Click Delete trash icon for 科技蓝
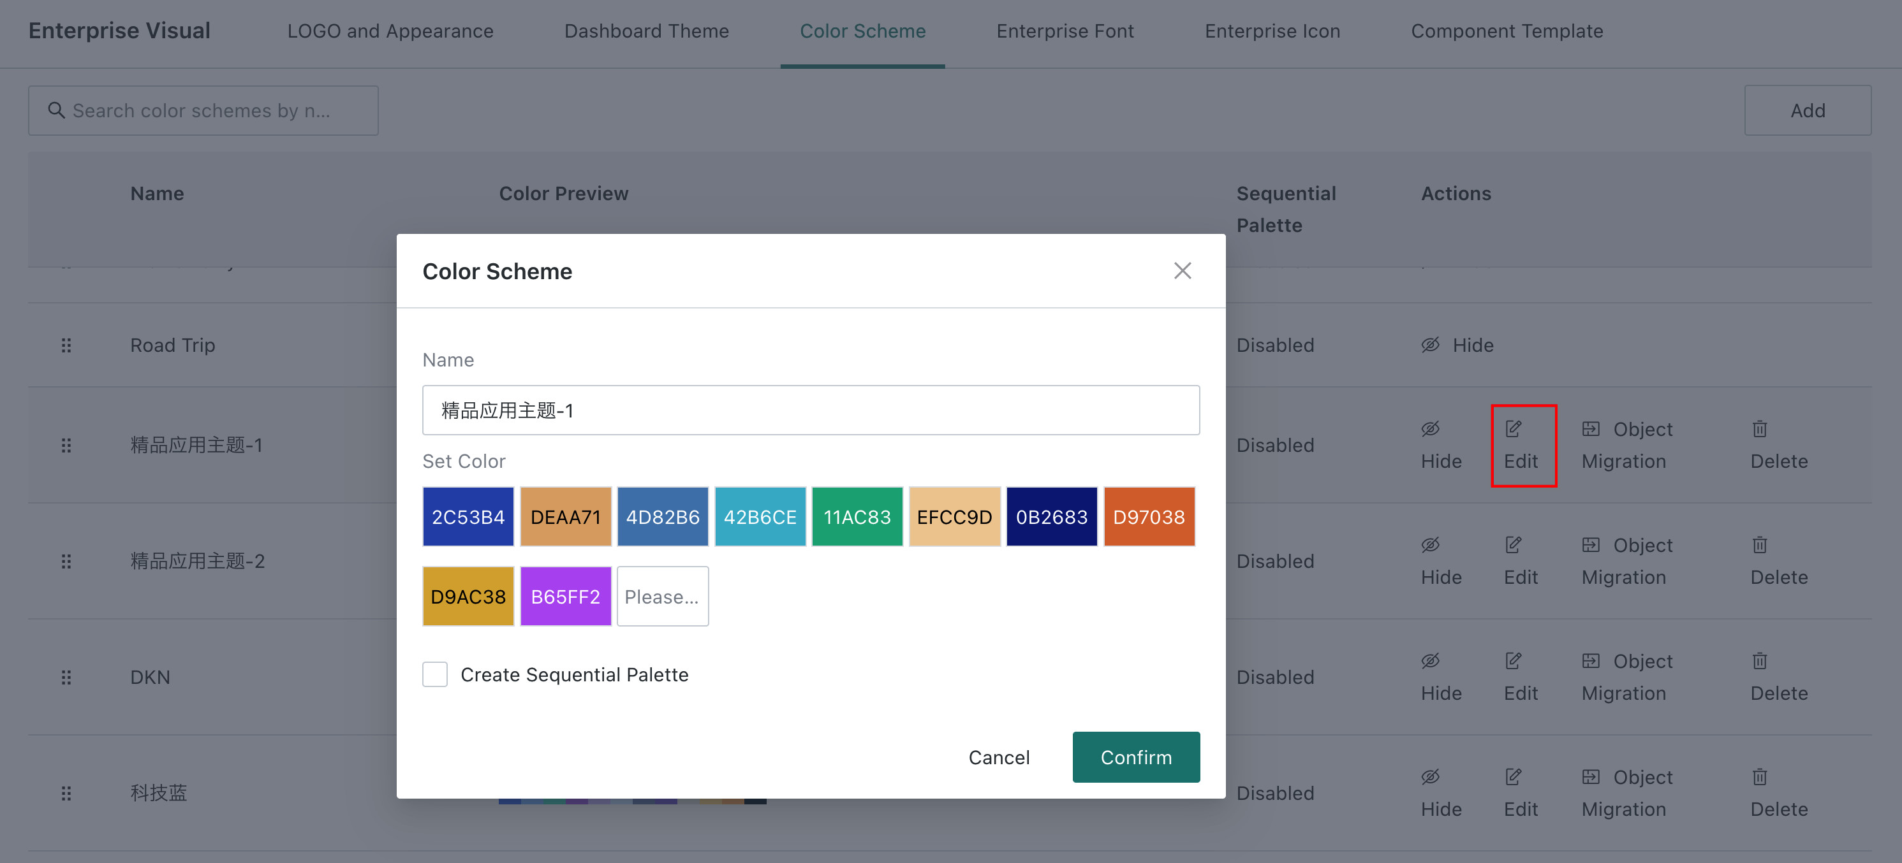Image resolution: width=1902 pixels, height=863 pixels. pyautogui.click(x=1760, y=777)
